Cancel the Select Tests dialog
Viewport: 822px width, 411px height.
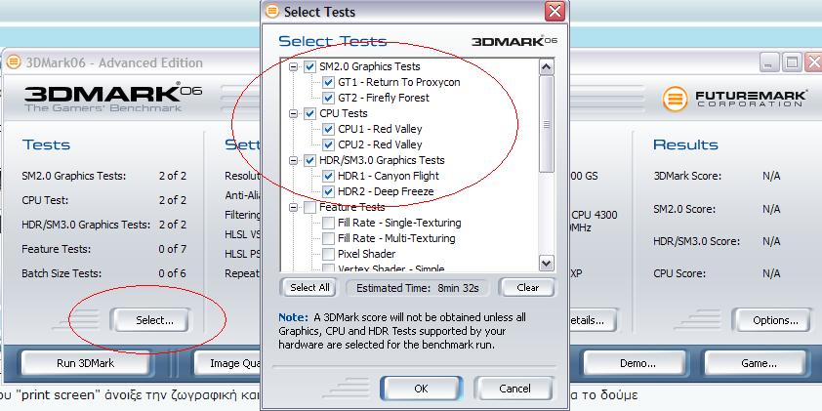click(x=514, y=389)
